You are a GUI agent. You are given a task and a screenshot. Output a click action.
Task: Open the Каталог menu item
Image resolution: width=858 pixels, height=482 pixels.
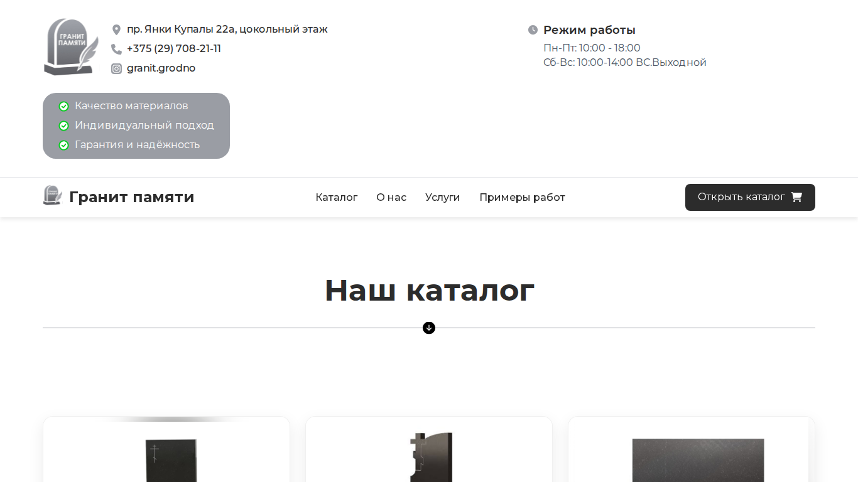[337, 197]
